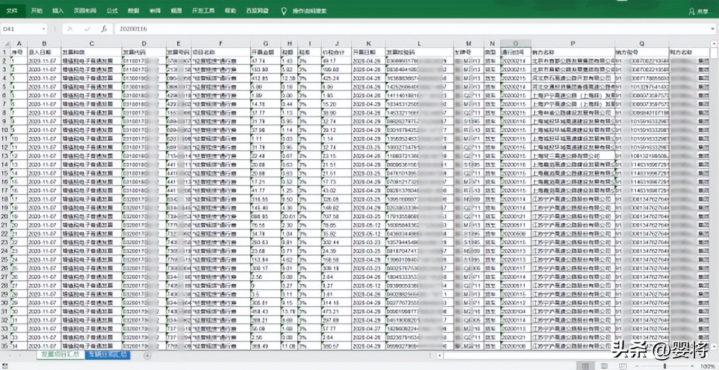Switch to Normal view status bar icon
The height and width of the screenshot is (370, 719).
tap(586, 366)
